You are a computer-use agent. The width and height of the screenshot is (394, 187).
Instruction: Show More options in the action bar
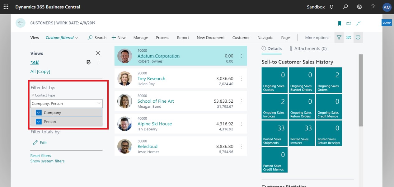[x=317, y=38]
